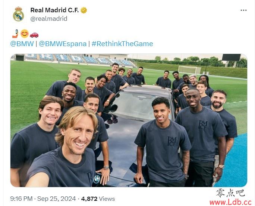Screen dimensions: 255x206
Task: Open the Real Madrid crest profile picture
Action: click(18, 14)
